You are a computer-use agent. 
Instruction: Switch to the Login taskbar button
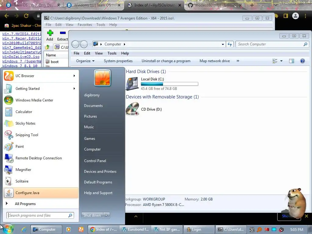pos(199,229)
